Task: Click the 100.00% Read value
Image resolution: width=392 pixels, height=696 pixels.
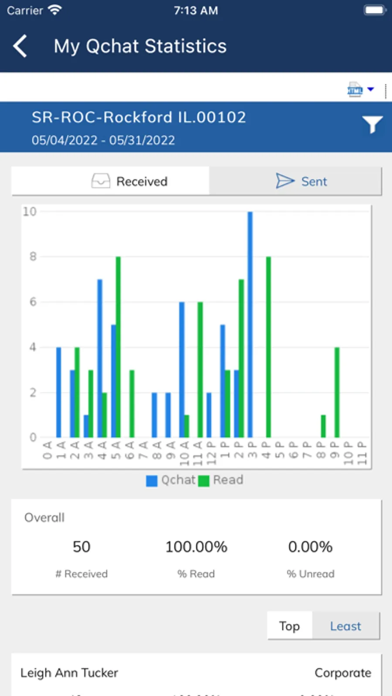Action: (196, 547)
